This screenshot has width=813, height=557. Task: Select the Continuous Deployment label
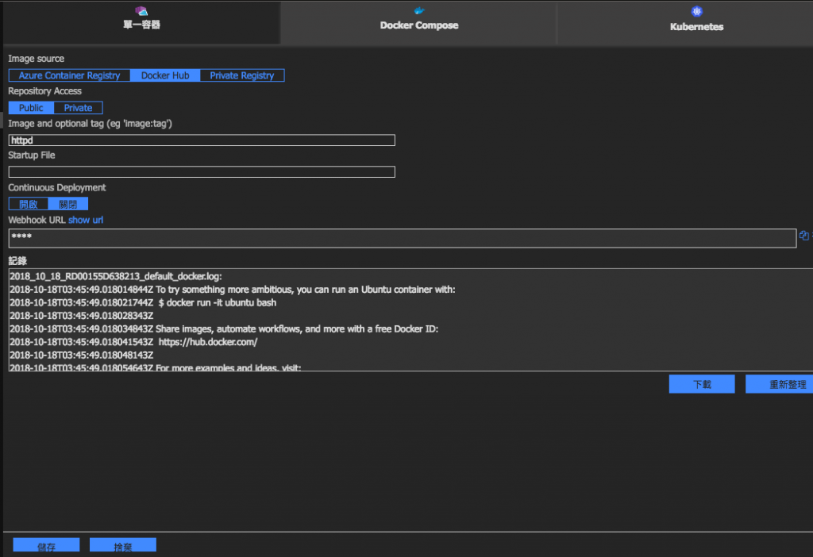pos(57,187)
